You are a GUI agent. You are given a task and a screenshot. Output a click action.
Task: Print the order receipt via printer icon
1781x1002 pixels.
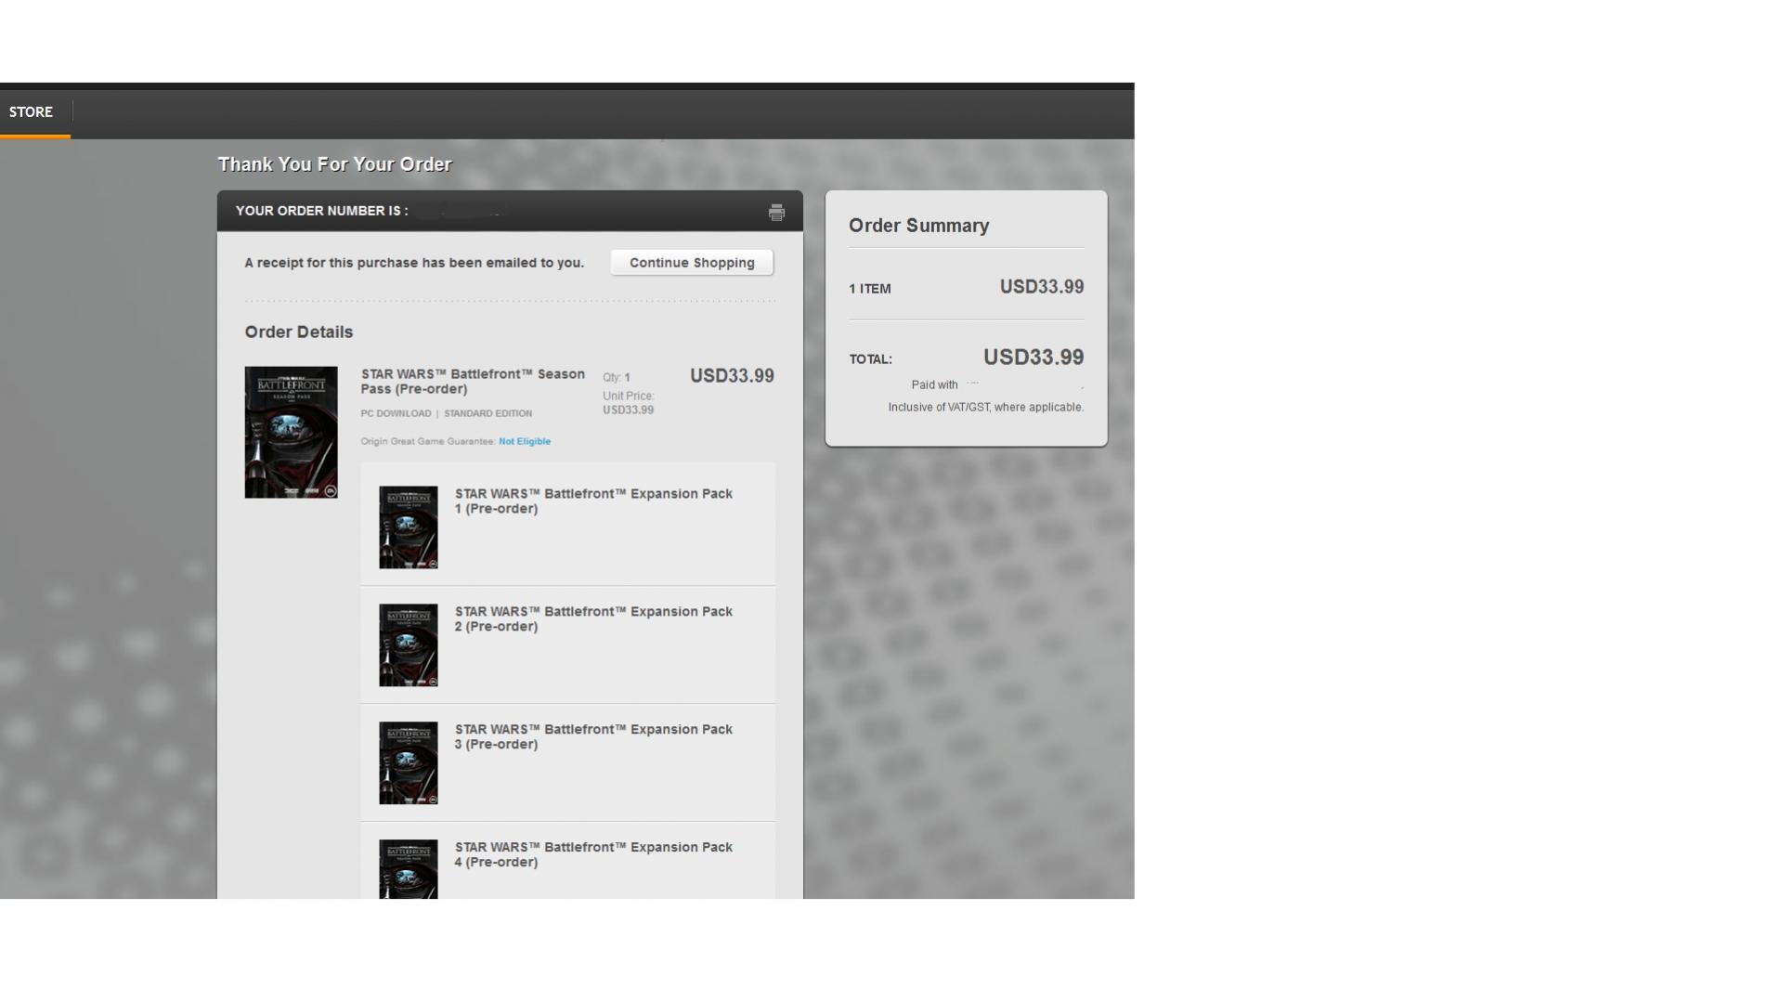(776, 213)
